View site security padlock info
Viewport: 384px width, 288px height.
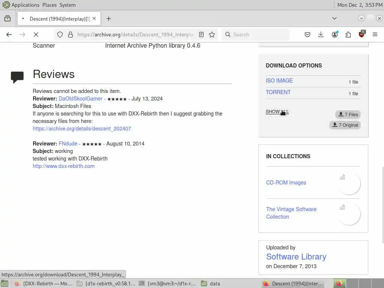70,34
